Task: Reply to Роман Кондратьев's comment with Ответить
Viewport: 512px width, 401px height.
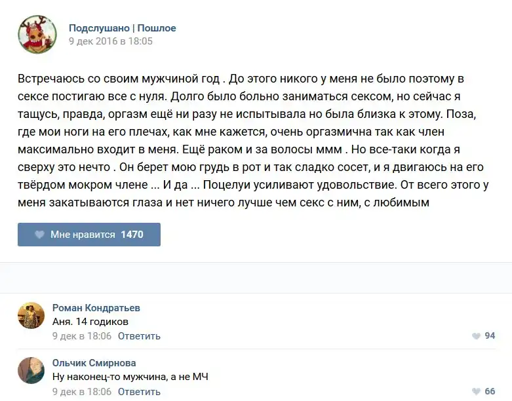Action: (139, 336)
